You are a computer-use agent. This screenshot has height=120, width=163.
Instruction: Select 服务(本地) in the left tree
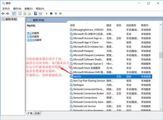click(11, 19)
